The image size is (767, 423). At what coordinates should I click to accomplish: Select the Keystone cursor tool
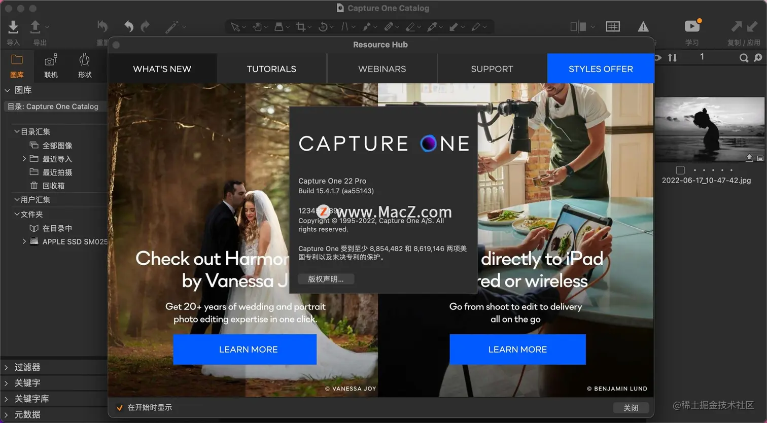click(345, 26)
